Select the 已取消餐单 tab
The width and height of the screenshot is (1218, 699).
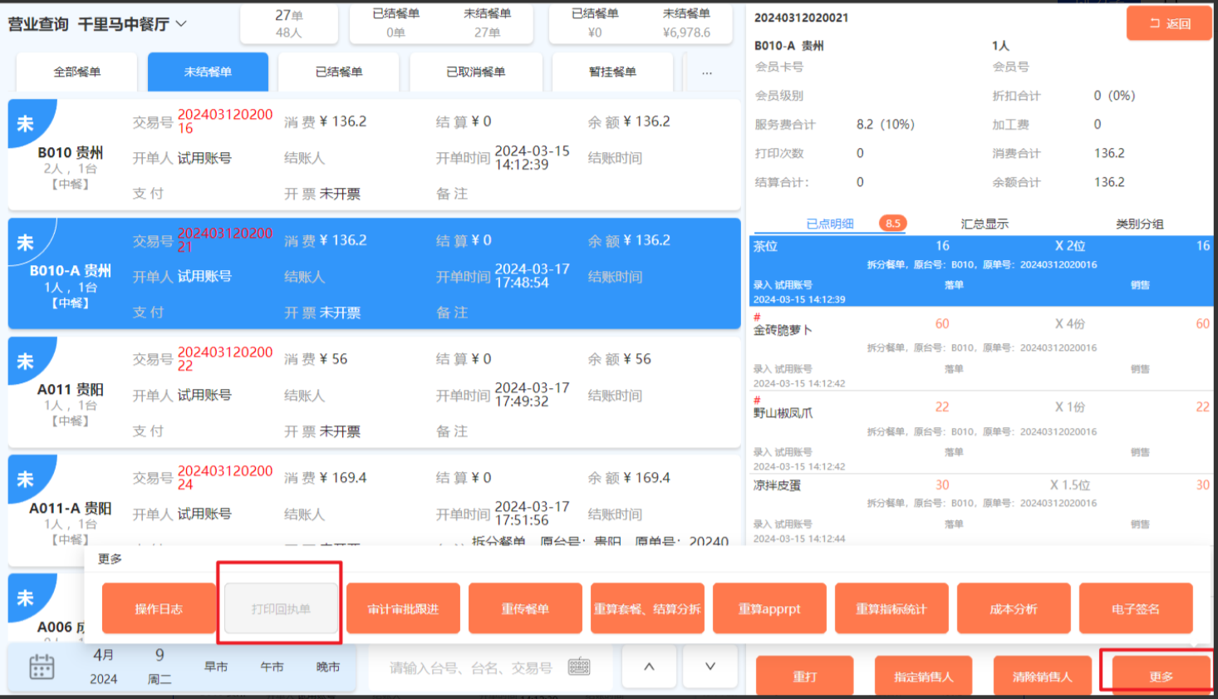(x=475, y=72)
